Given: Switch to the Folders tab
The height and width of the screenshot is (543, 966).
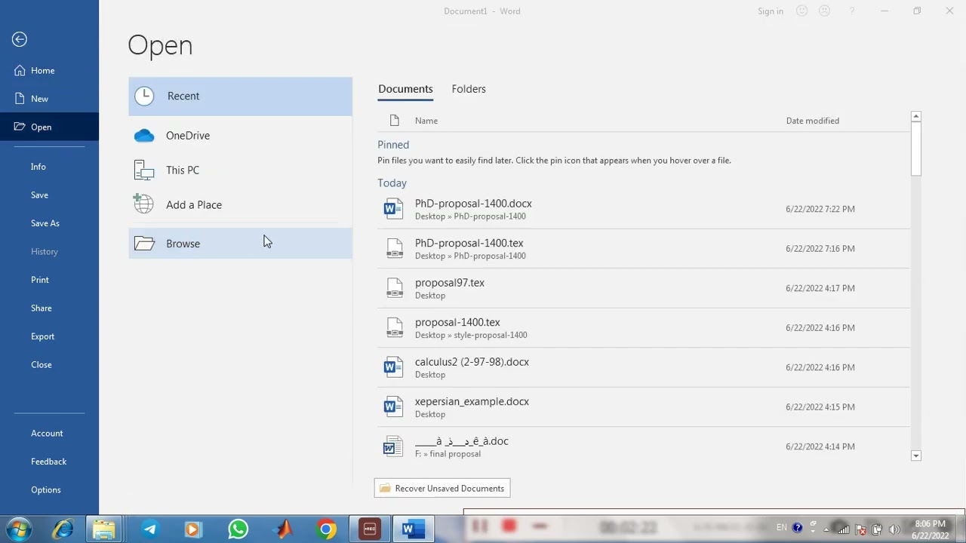Looking at the screenshot, I should click(x=469, y=89).
